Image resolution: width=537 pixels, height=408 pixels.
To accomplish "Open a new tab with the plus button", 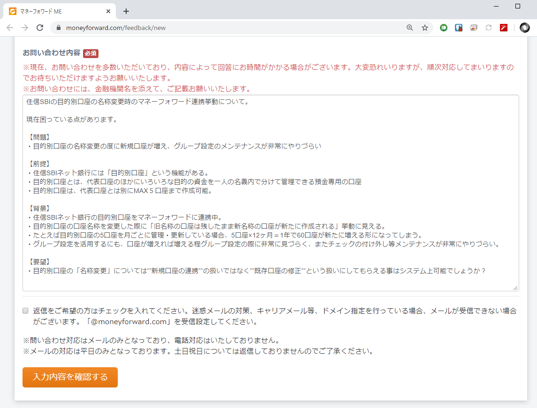I will (x=126, y=11).
